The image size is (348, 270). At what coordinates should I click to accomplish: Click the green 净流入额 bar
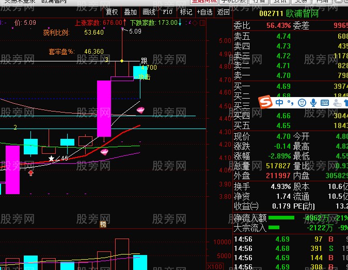[281, 218]
